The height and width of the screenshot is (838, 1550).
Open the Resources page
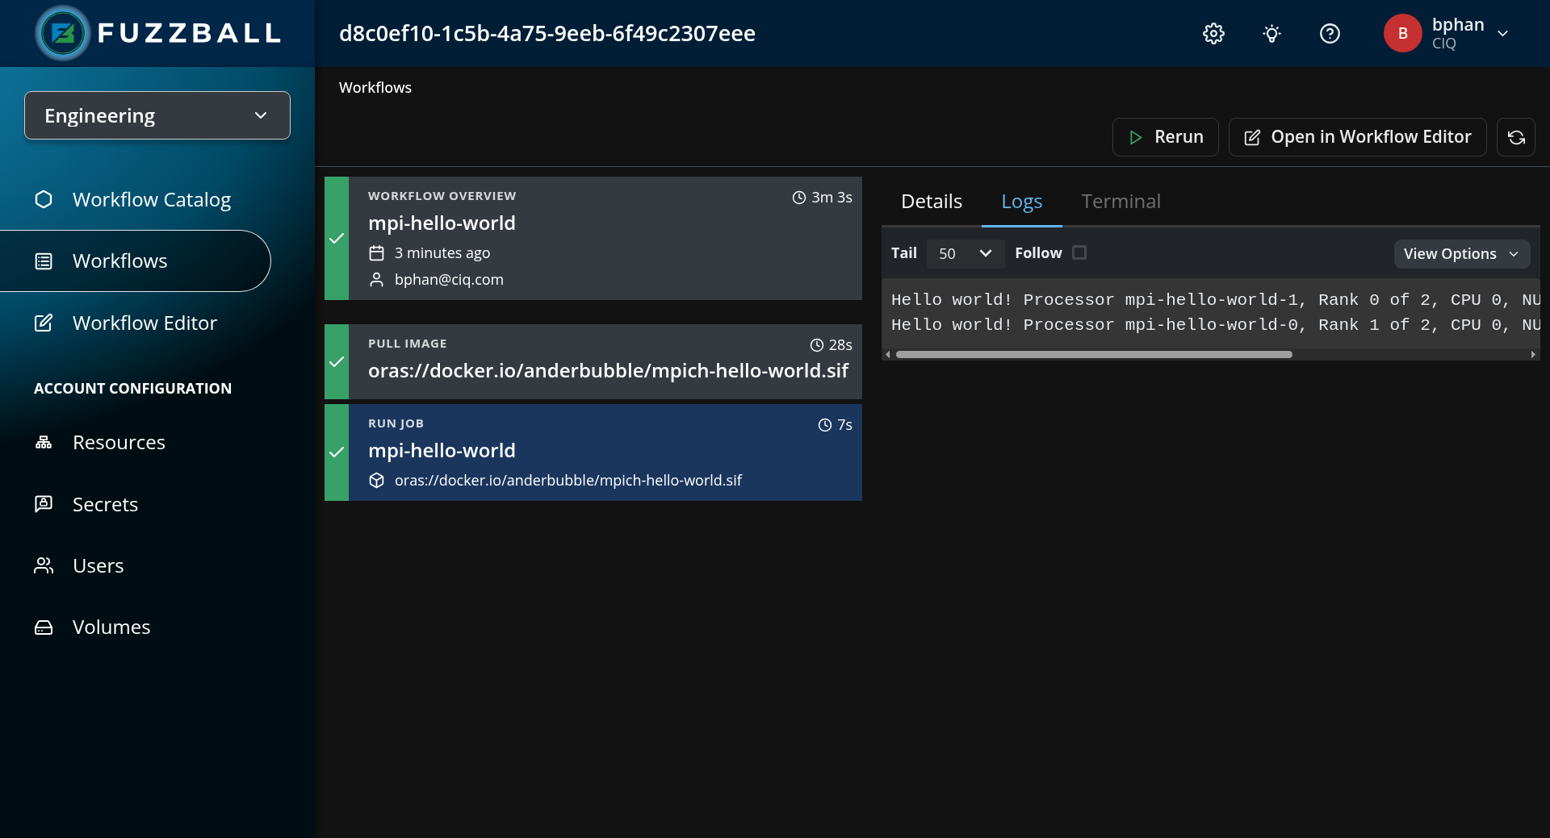(x=119, y=442)
